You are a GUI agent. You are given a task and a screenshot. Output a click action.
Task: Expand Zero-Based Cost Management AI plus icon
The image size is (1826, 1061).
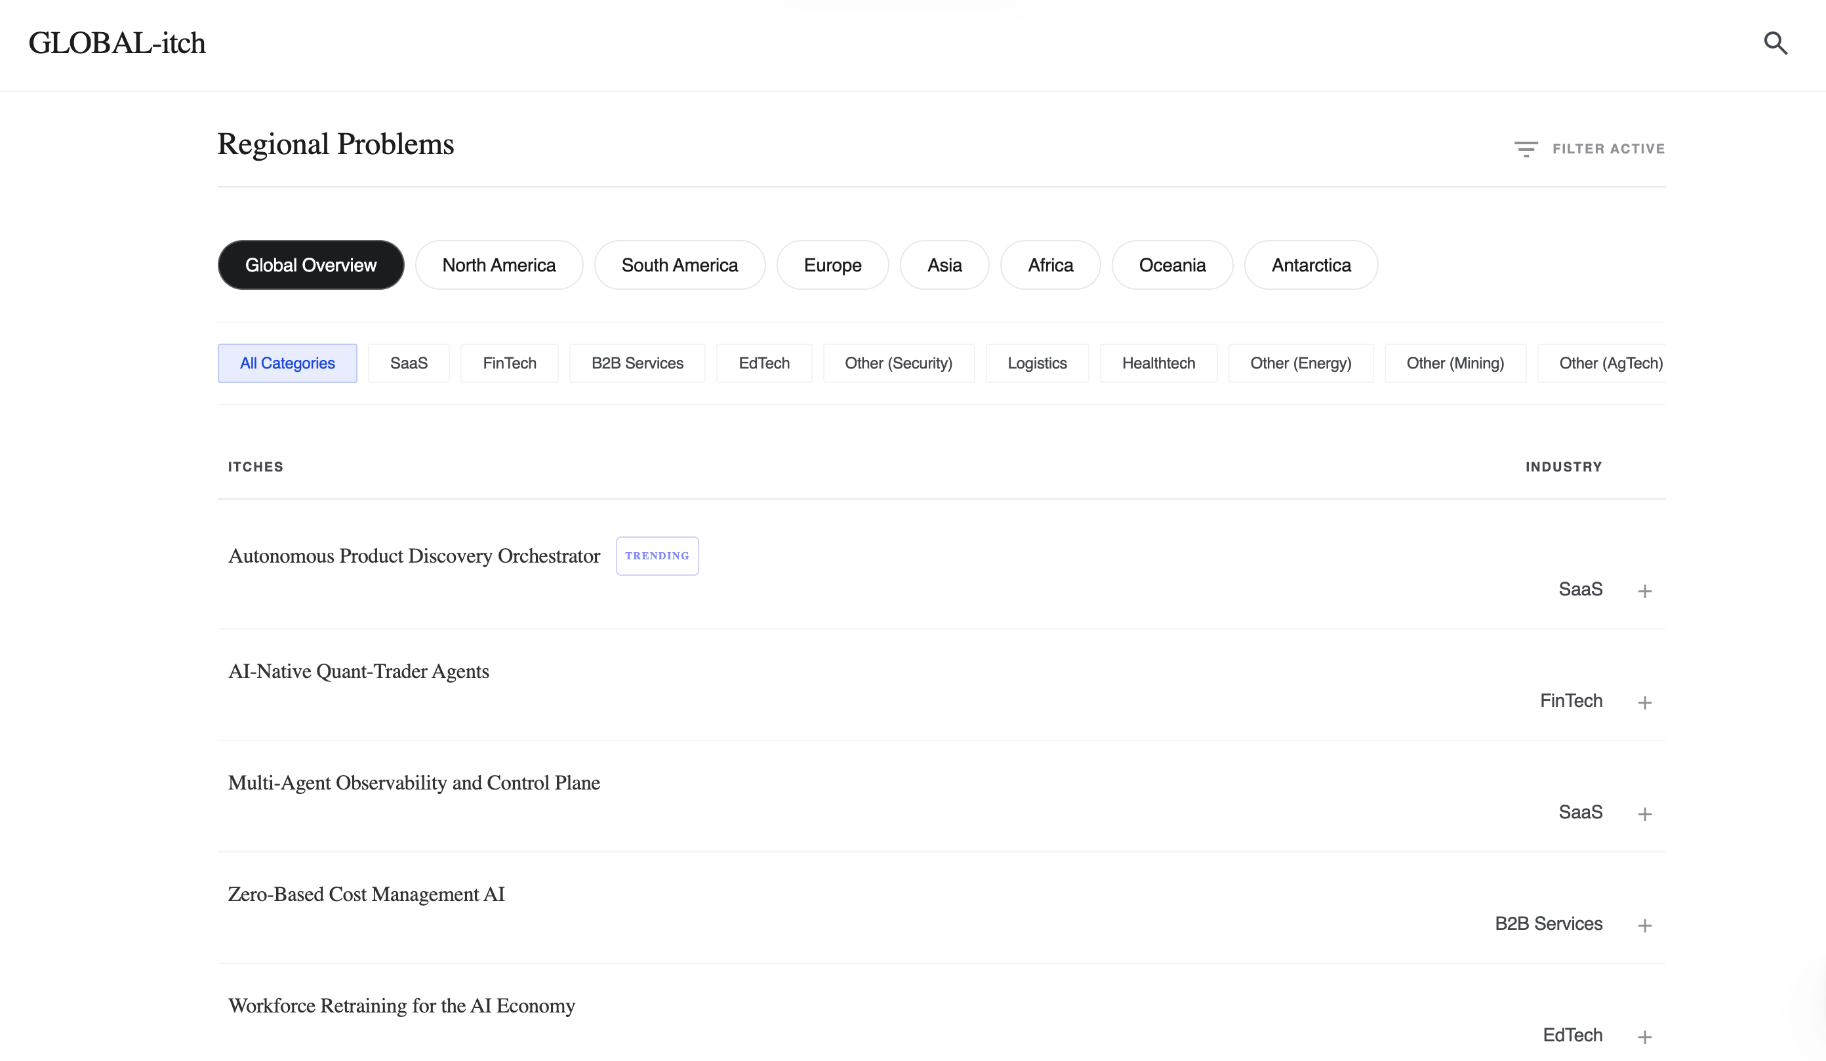1644,925
